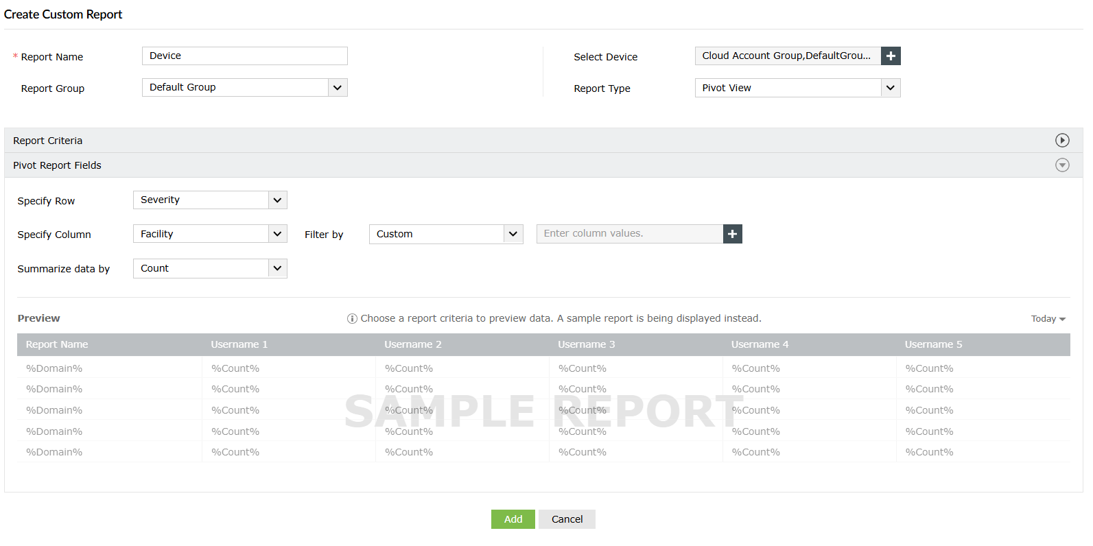Collapse the Pivot Report Fields arrow icon
Screen dimensions: 1093x546
coord(1062,165)
